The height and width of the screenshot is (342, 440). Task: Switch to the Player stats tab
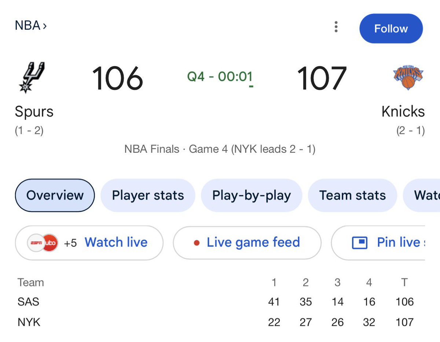(x=148, y=195)
